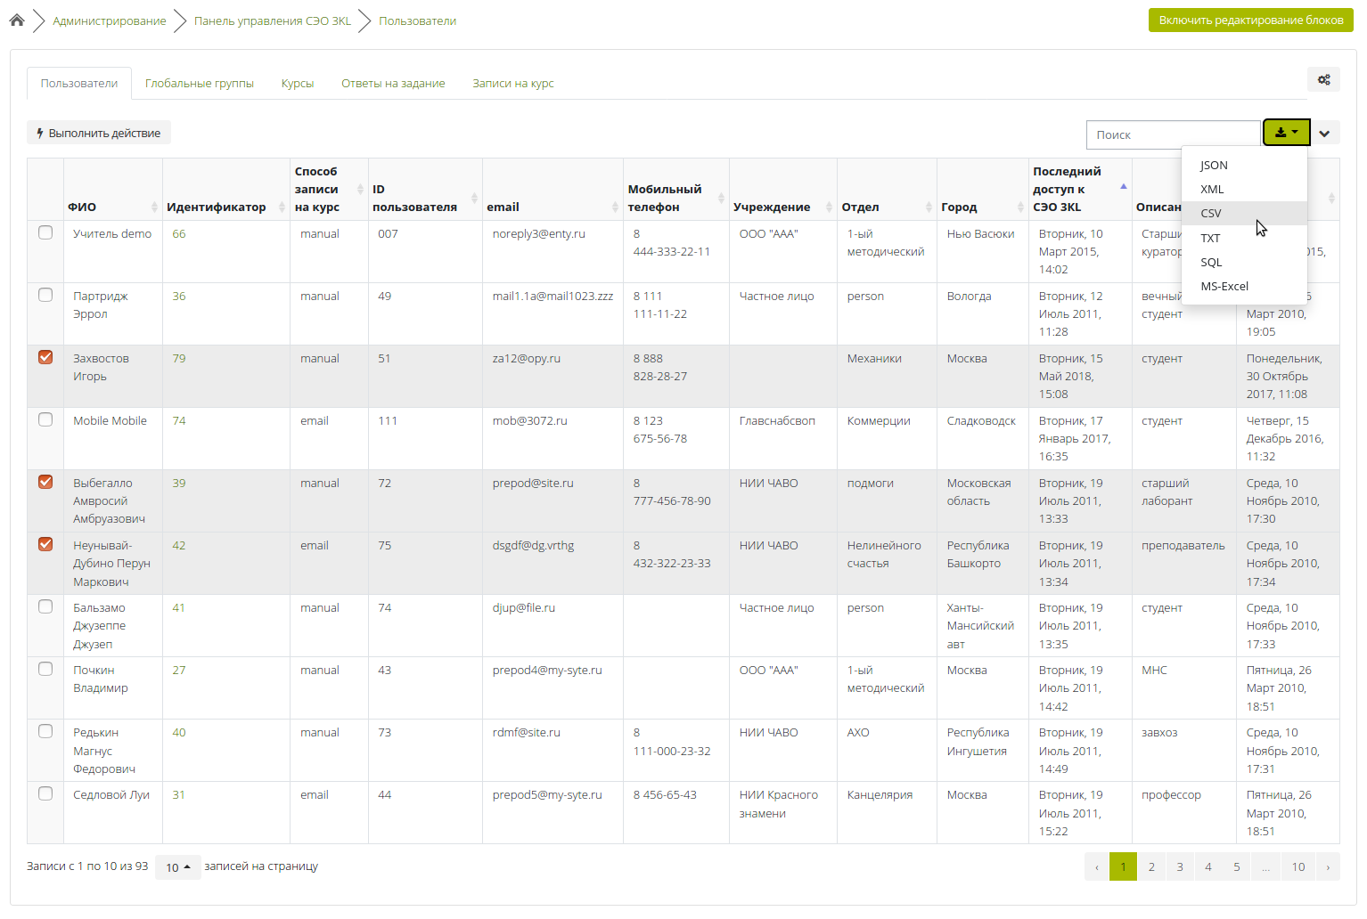Image resolution: width=1367 pixels, height=919 pixels.
Task: Open the export download dropdown button
Action: tap(1287, 133)
